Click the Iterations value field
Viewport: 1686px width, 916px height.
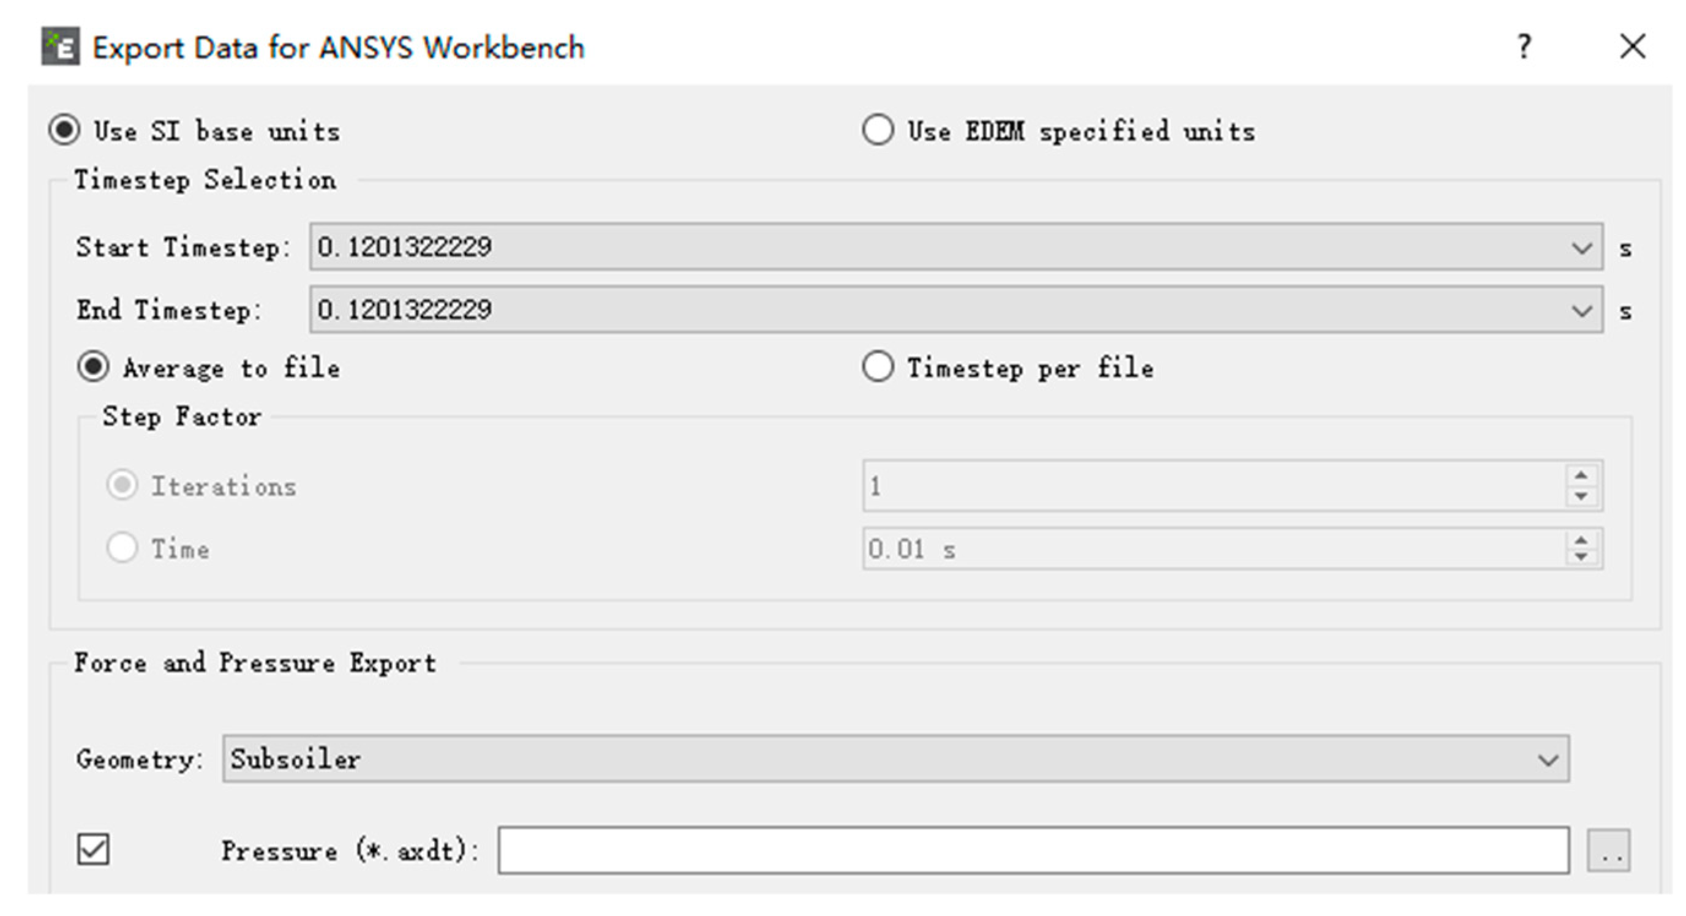point(1211,486)
